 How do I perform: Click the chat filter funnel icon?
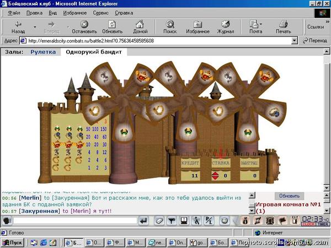point(172,221)
